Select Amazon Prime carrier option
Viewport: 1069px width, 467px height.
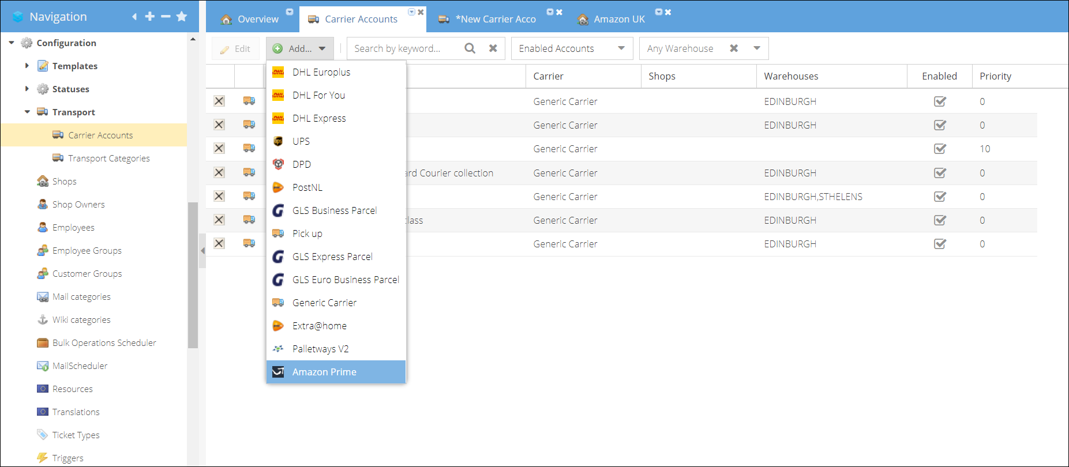[x=336, y=372]
